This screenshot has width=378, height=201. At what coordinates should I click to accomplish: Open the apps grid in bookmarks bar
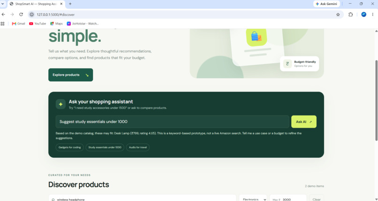point(3,23)
